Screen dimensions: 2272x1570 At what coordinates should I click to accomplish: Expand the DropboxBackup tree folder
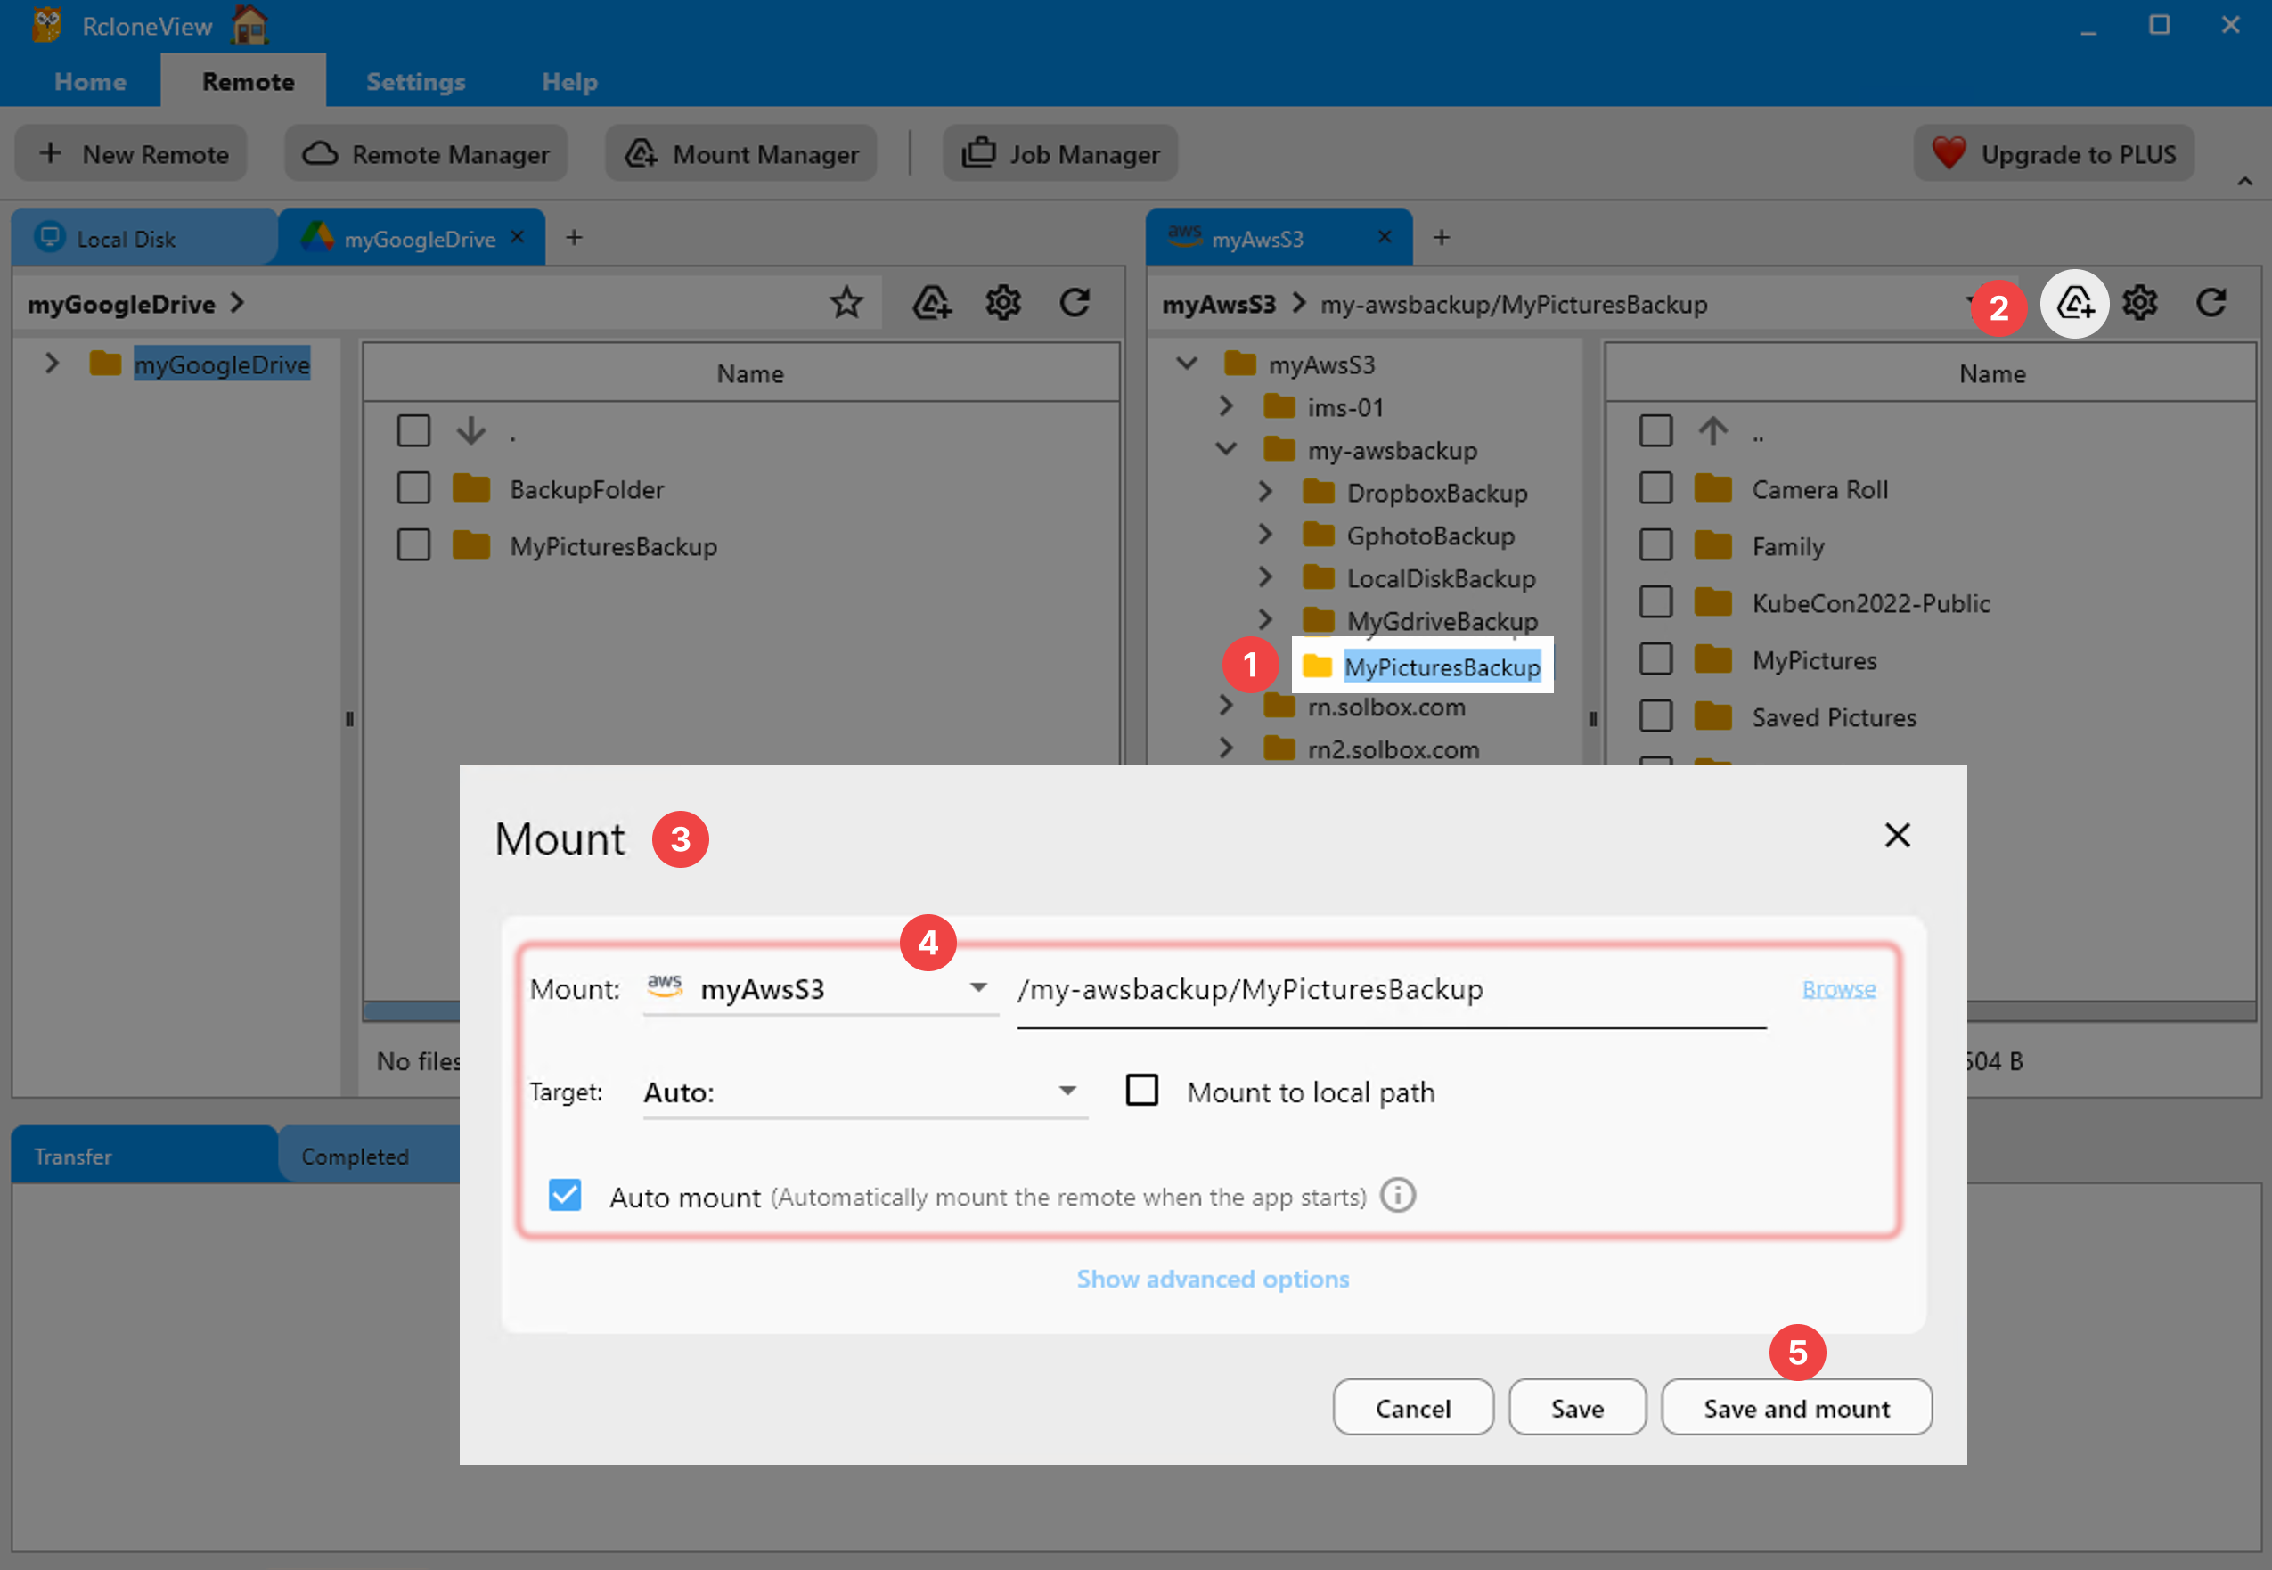coord(1266,492)
